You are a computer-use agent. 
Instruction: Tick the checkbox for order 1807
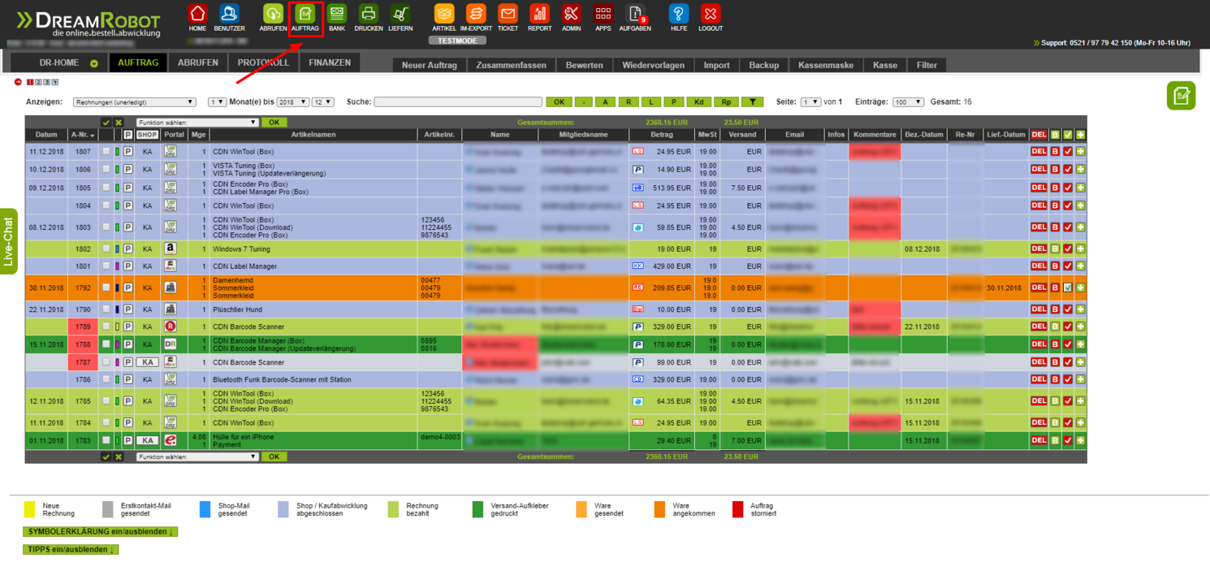click(106, 152)
